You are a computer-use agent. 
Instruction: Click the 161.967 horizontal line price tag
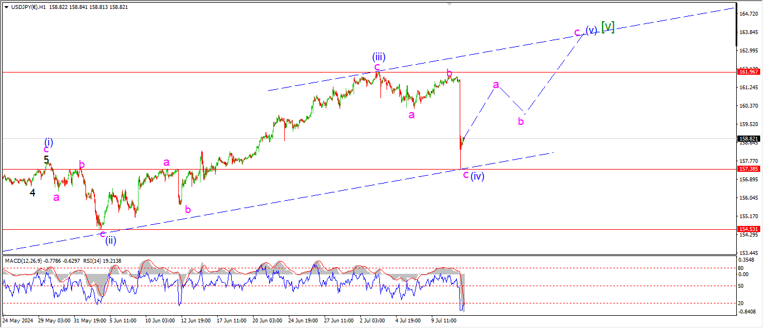click(748, 72)
